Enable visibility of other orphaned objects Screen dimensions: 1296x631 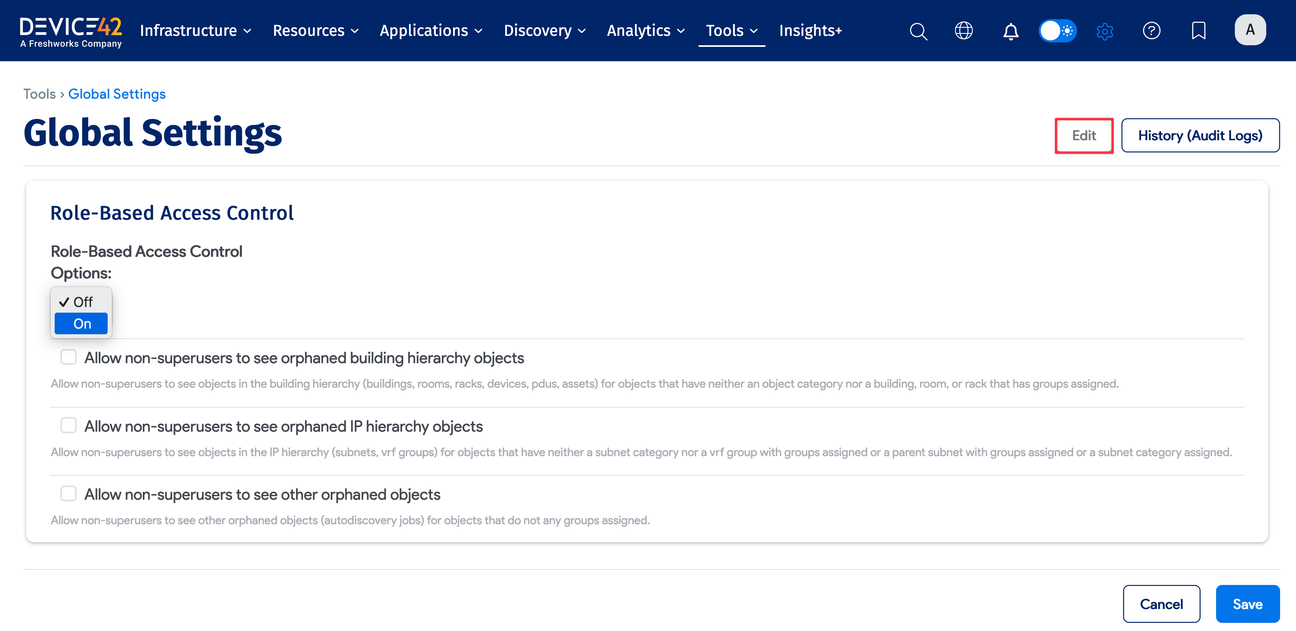[69, 494]
